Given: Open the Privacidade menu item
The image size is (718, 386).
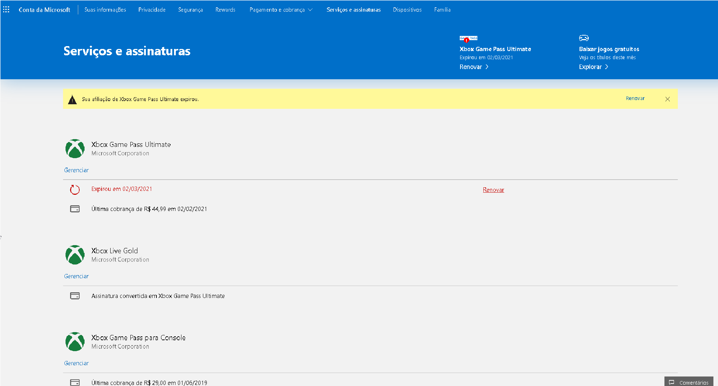Looking at the screenshot, I should 152,10.
